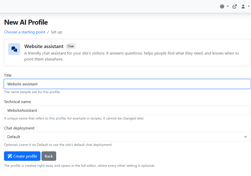Click the New AI Profile page heading
This screenshot has height=176, width=251.
click(x=26, y=22)
